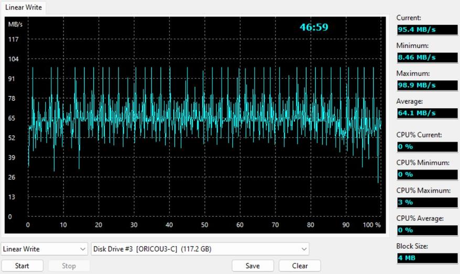Image resolution: width=460 pixels, height=274 pixels.
Task: Open the disk drive dropdown arrow
Action: coord(304,249)
